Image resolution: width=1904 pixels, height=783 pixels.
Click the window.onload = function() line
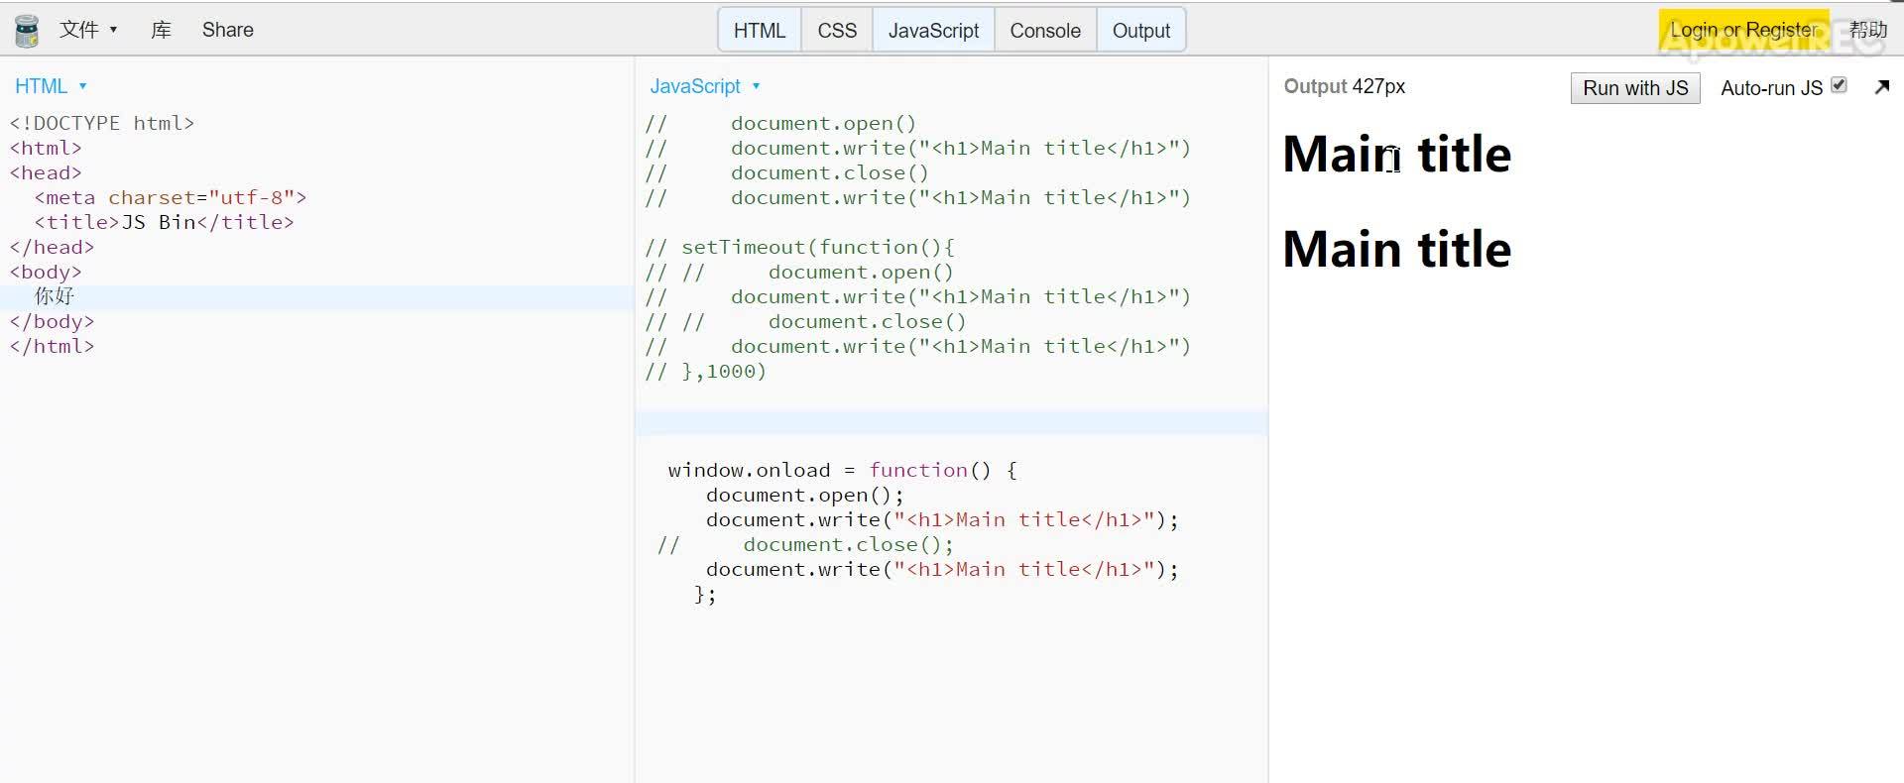coord(842,470)
